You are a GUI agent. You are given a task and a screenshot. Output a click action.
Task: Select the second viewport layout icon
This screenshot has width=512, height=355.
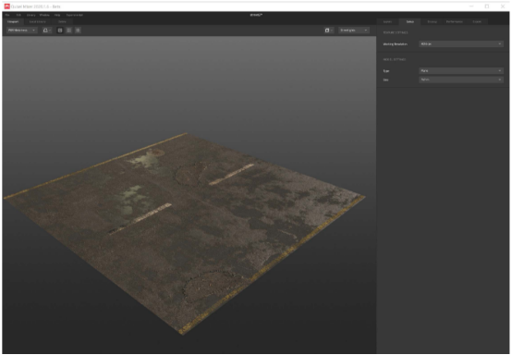pyautogui.click(x=69, y=31)
